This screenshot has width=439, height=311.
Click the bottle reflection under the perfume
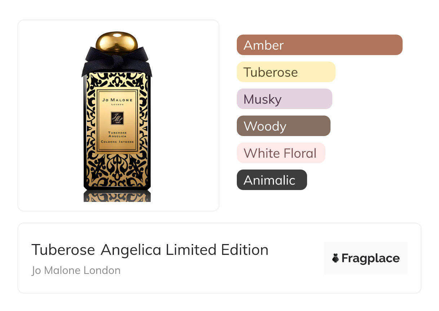[x=117, y=196]
